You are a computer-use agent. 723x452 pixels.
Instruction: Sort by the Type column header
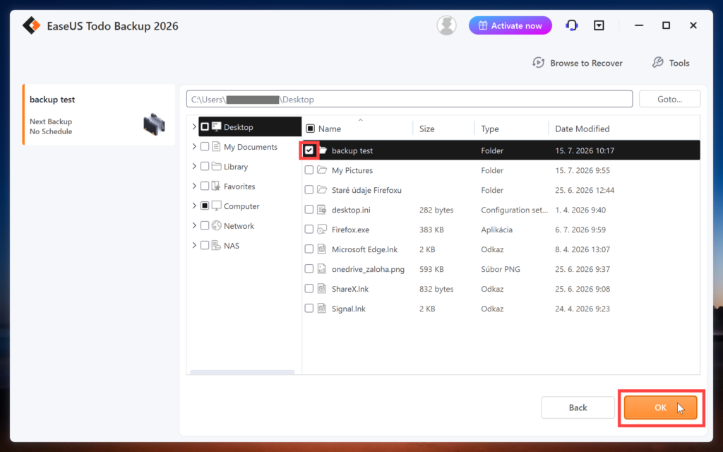click(490, 129)
